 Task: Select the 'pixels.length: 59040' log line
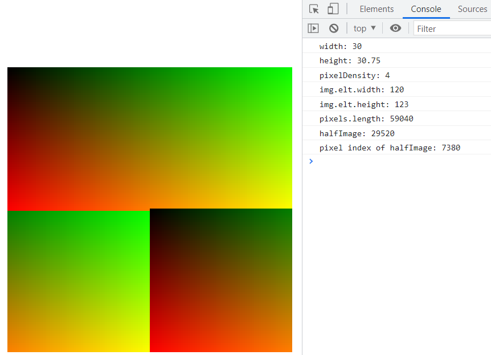(397, 119)
